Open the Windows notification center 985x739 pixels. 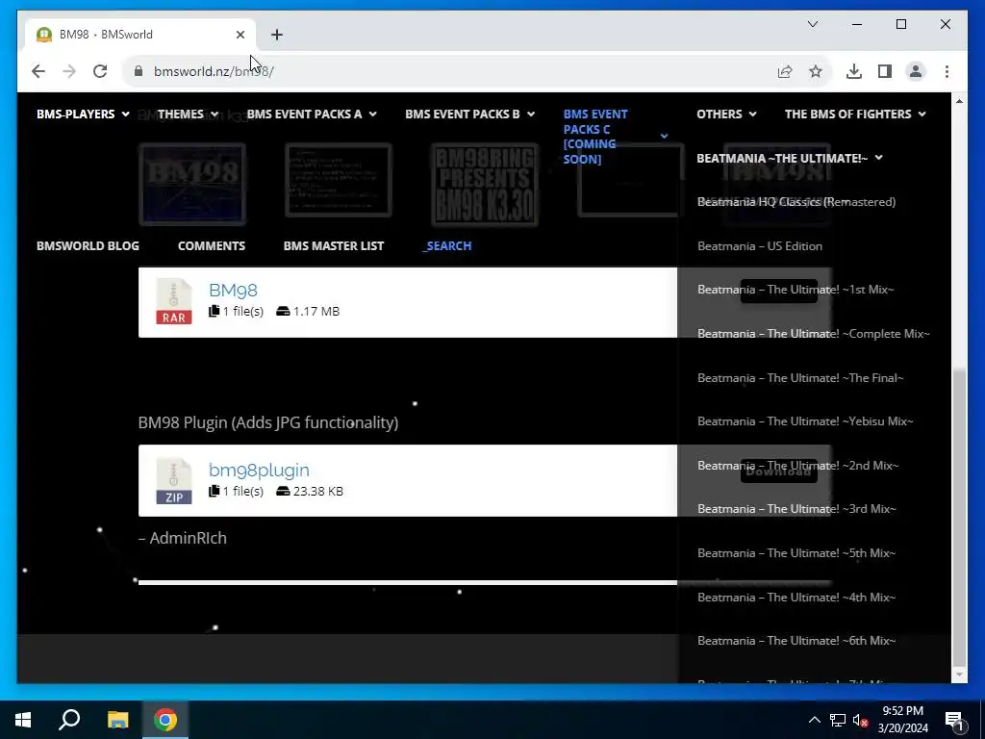point(953,720)
